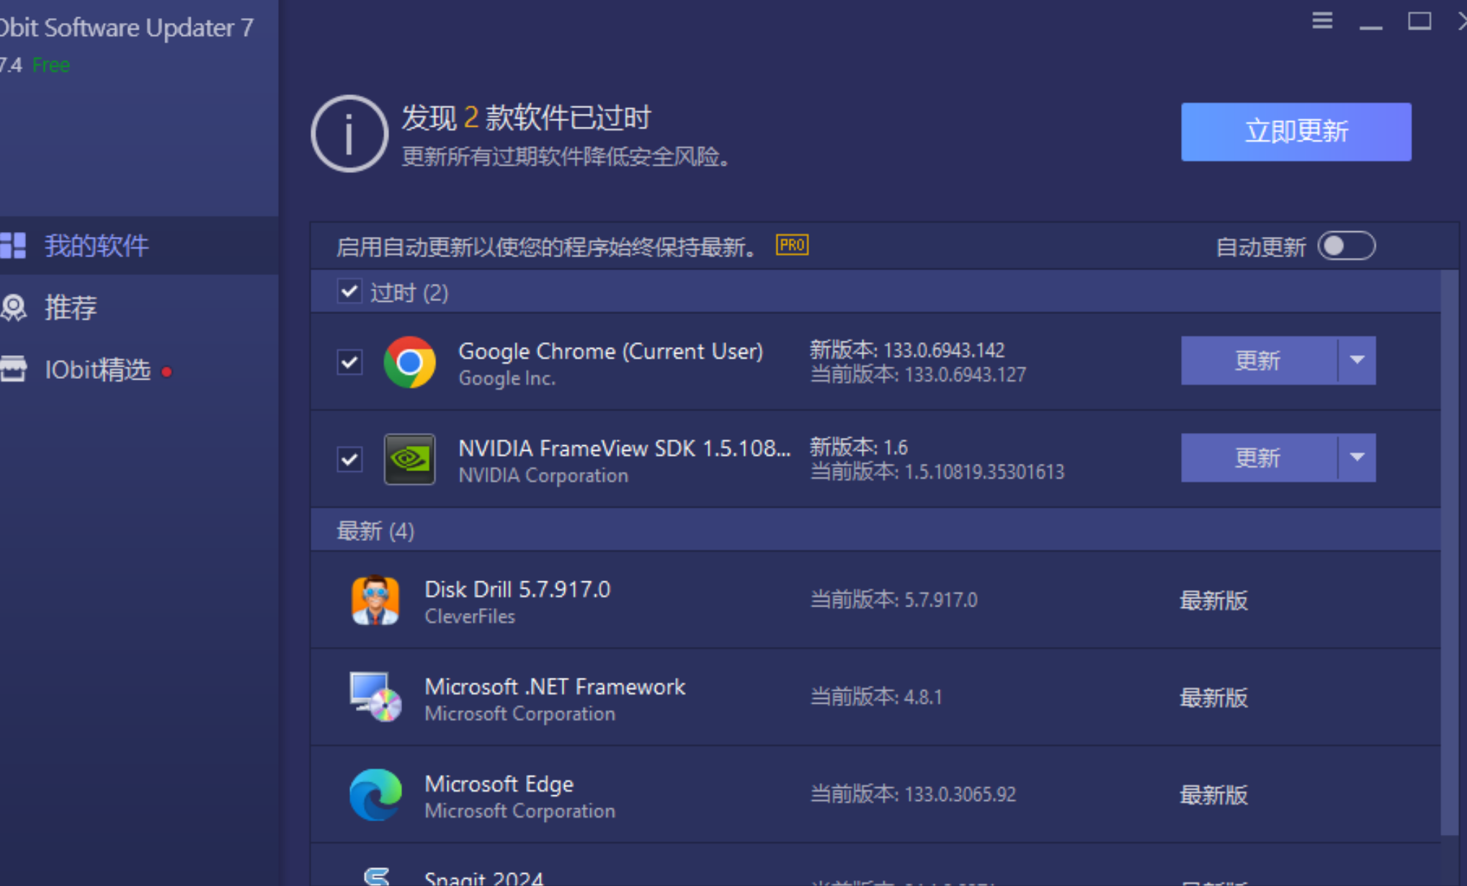Click NVIDIA new version 1.6 text

coord(859,447)
